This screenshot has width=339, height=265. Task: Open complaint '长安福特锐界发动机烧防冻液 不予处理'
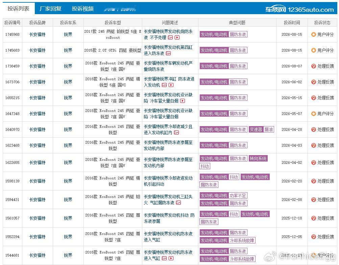pyautogui.click(x=168, y=34)
